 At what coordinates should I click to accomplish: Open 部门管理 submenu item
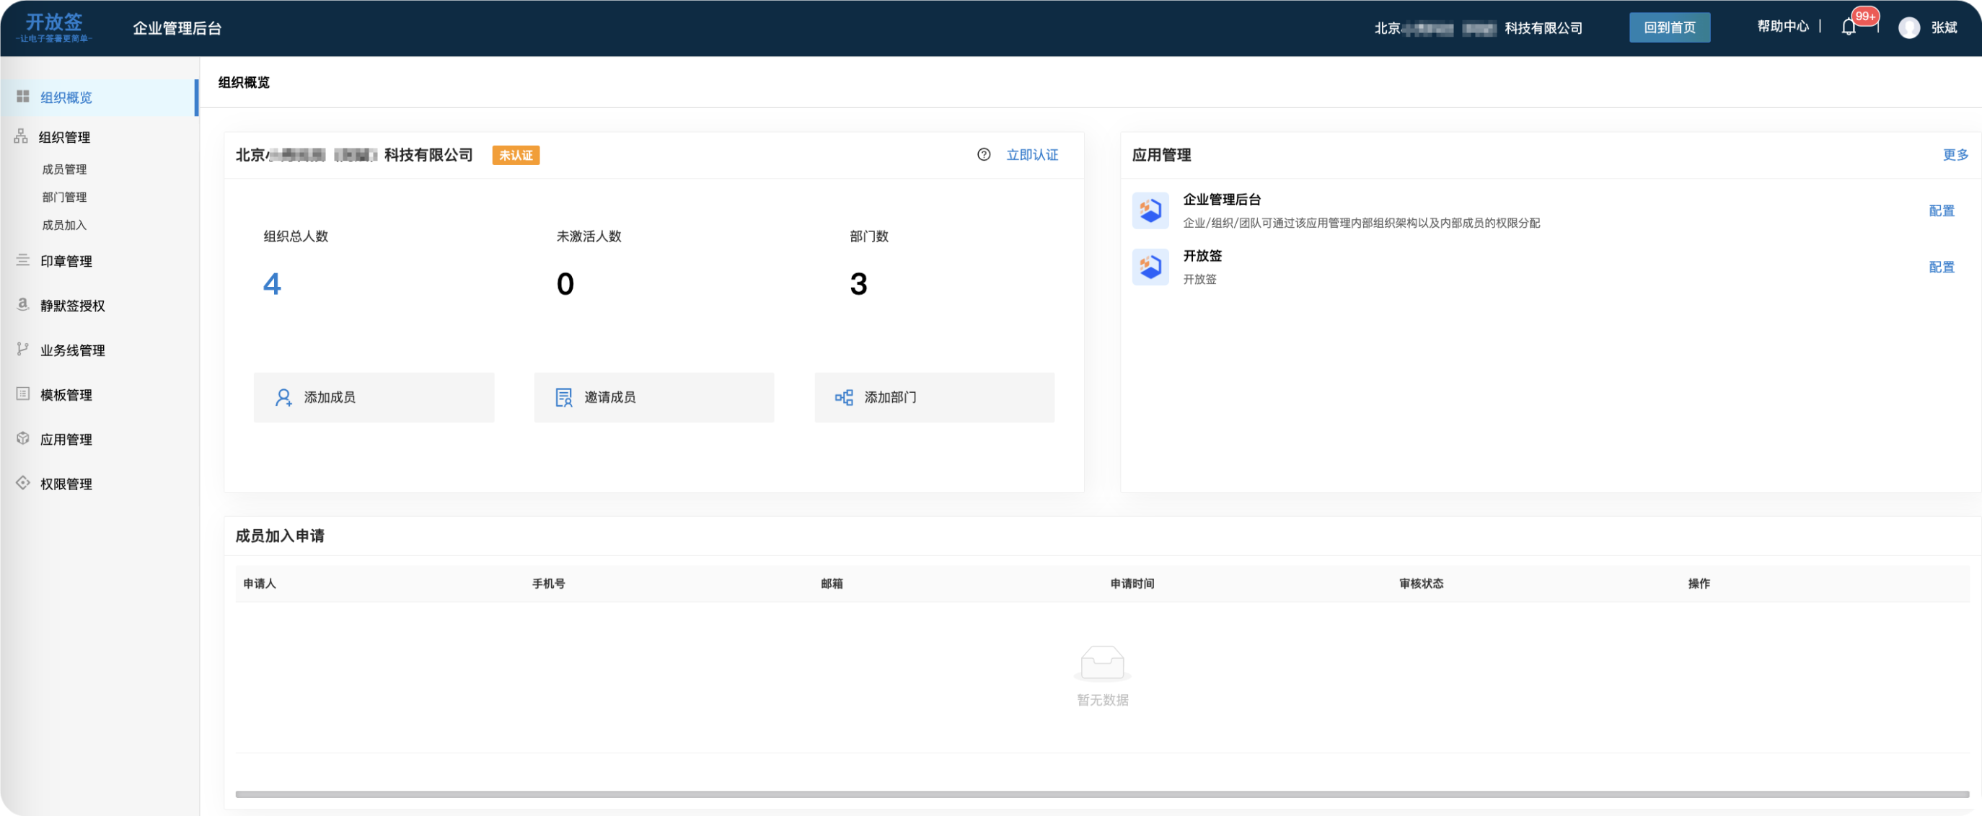[65, 197]
